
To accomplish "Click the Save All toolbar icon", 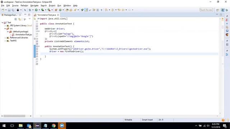I will pyautogui.click(x=13, y=10).
